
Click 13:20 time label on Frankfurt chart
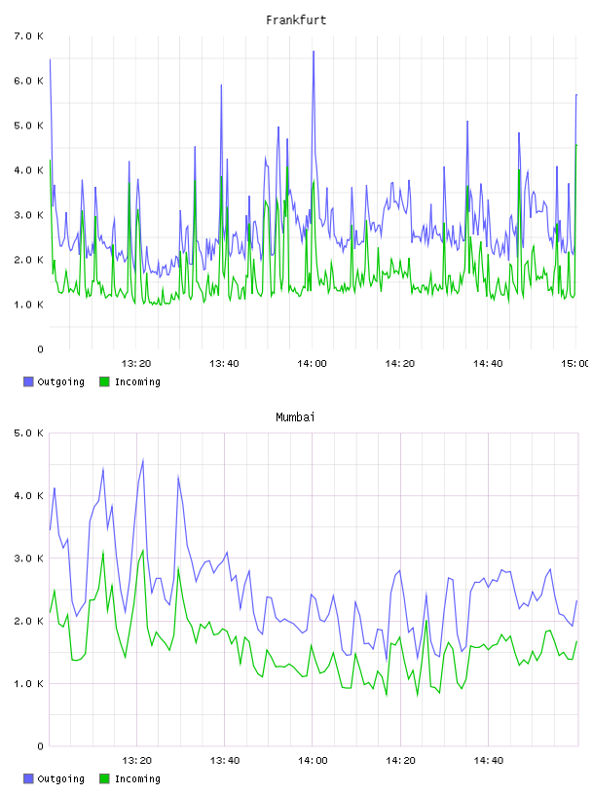(x=136, y=364)
